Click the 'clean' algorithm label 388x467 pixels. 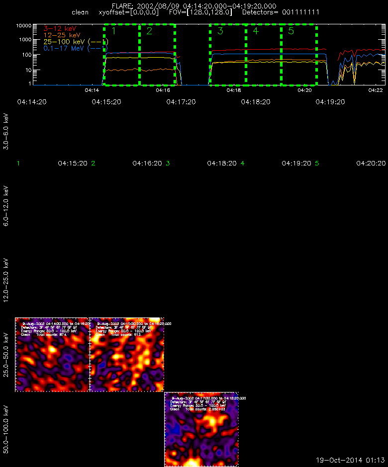(80, 12)
